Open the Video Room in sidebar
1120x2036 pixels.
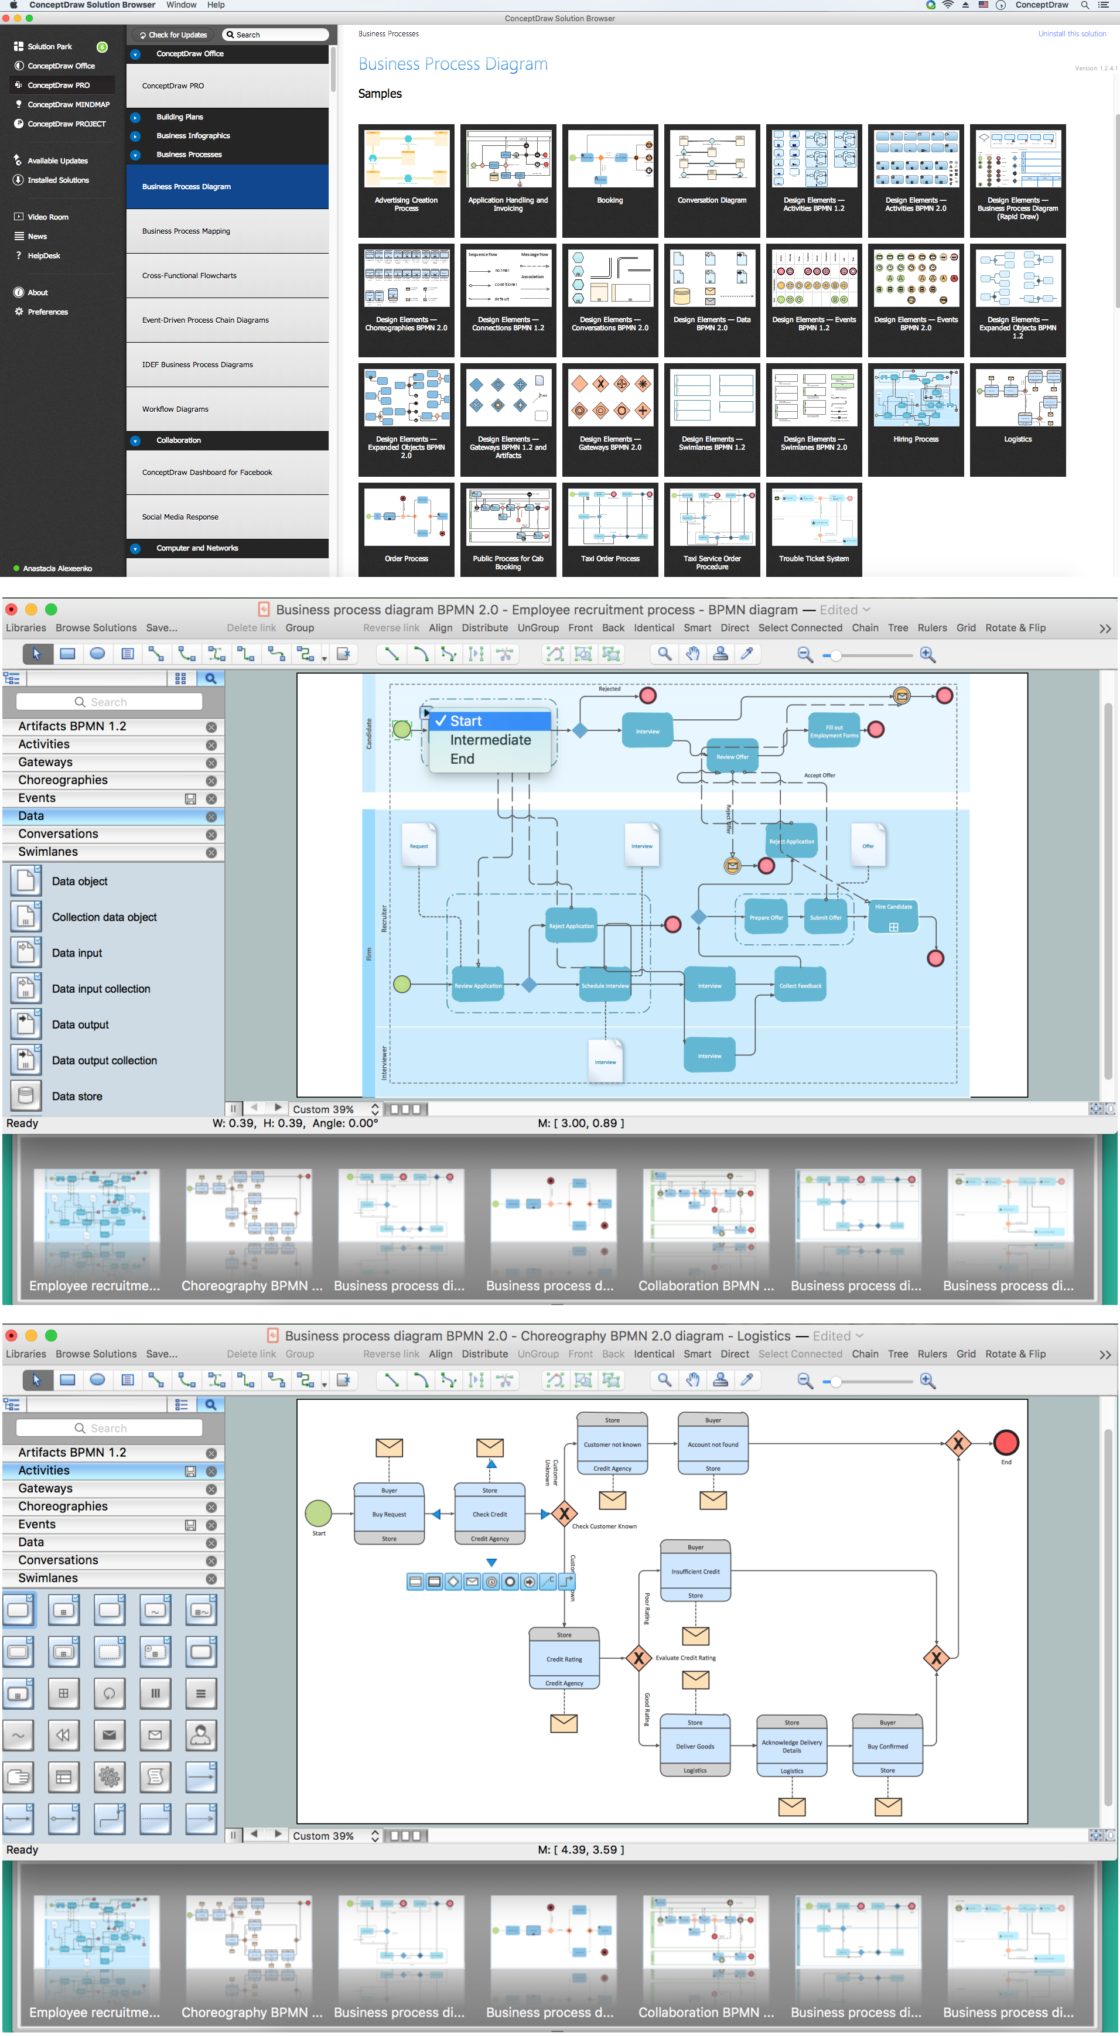click(x=47, y=217)
